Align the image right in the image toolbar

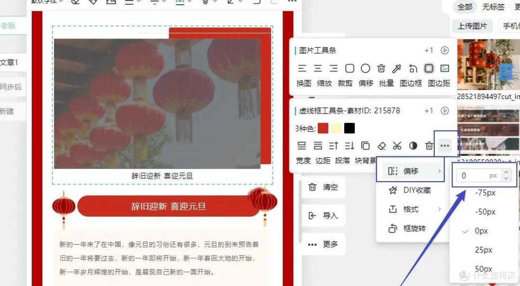[x=334, y=68]
